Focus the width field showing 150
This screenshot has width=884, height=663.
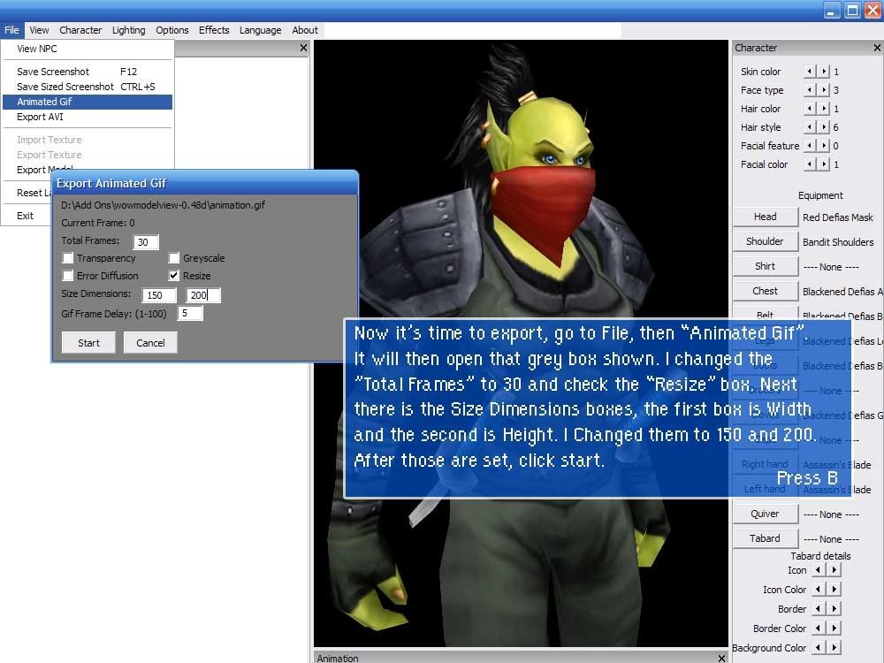pyautogui.click(x=159, y=295)
